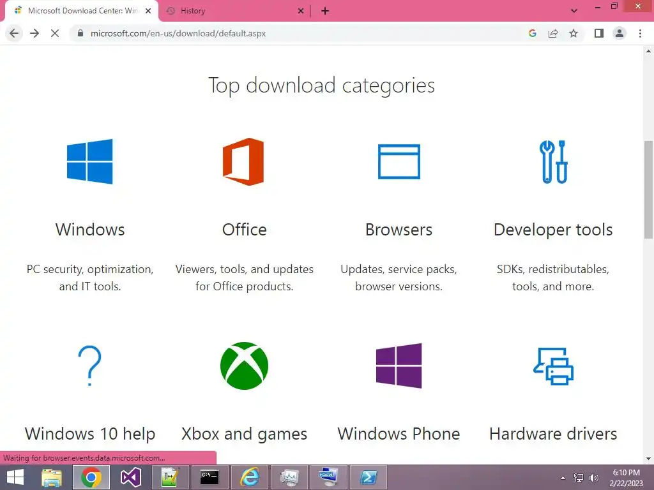Open the Developer tools wrench icon
The height and width of the screenshot is (490, 654).
click(553, 161)
